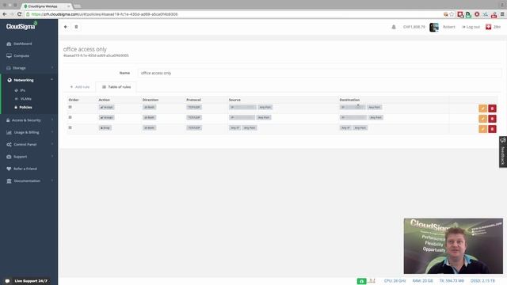
Task: Click the trash icon beside the back arrow
Action: click(x=76, y=27)
